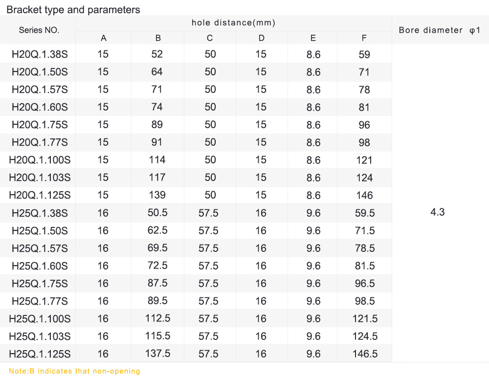Select the H25Q.1.125S series cell

coord(40,354)
